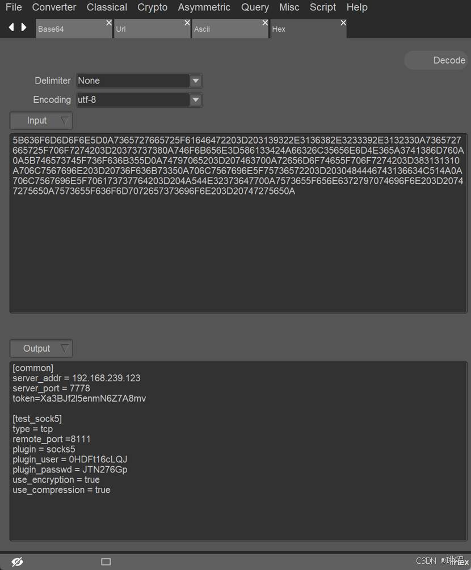
Task: Open the Script menu
Action: point(322,7)
